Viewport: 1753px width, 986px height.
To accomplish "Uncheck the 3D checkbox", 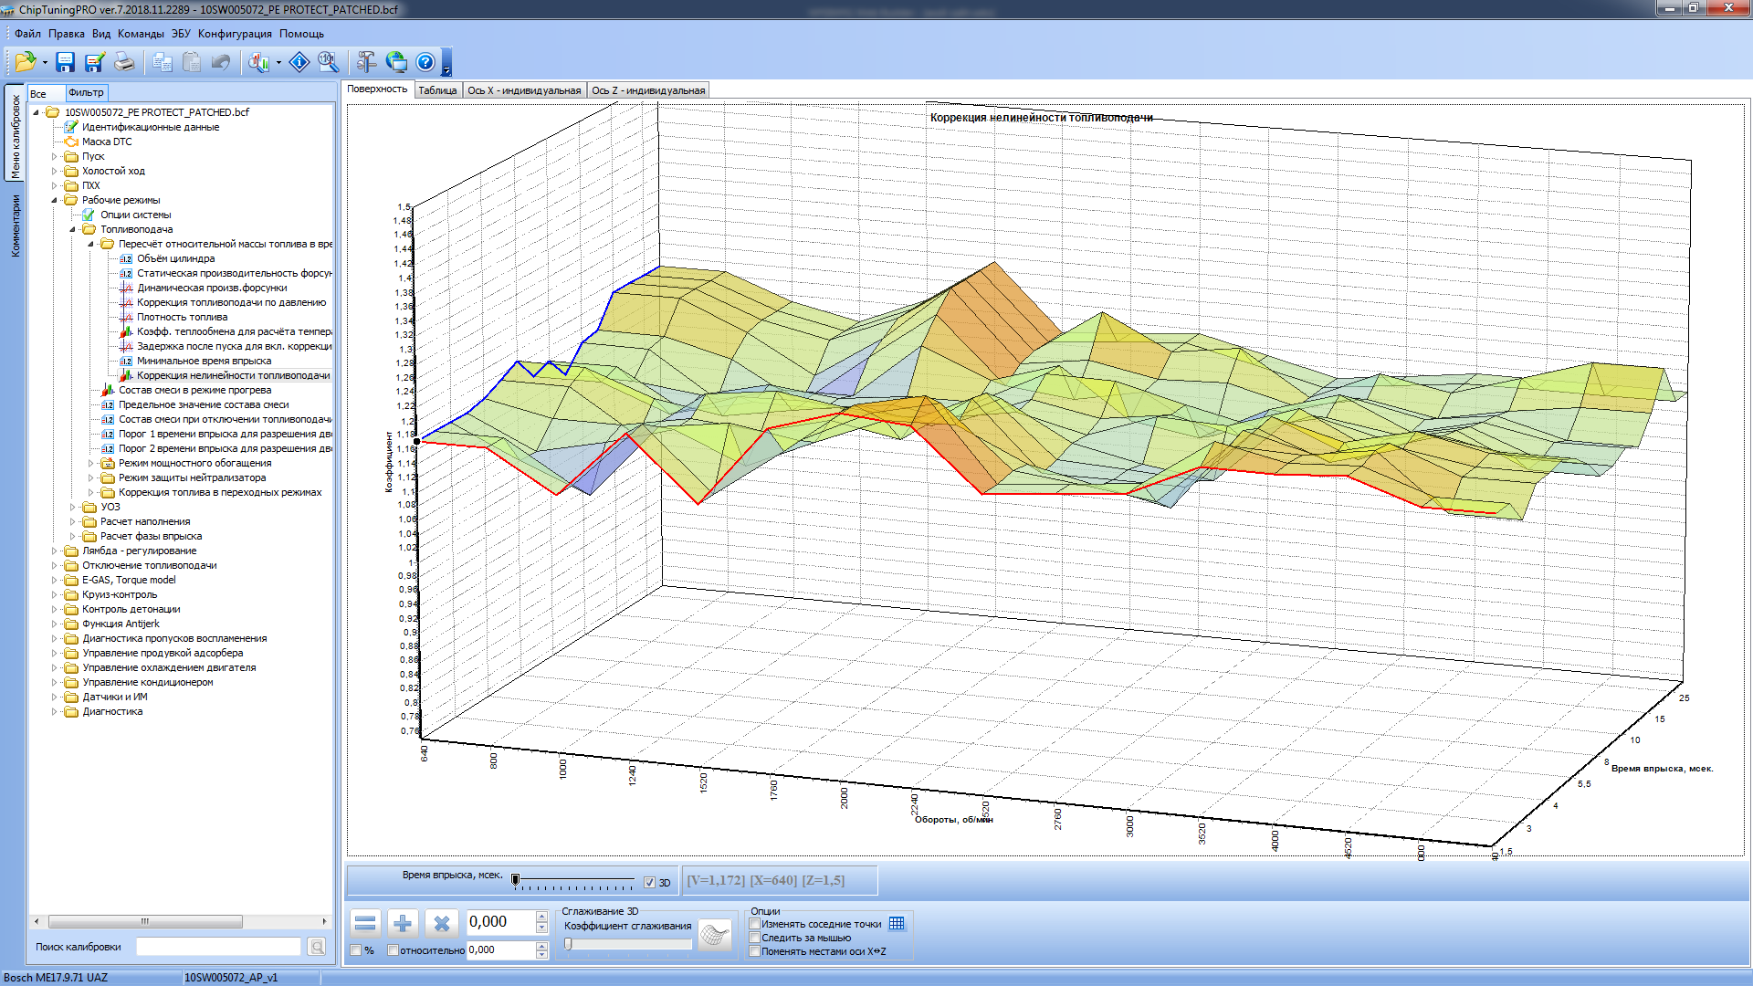I will 649,882.
